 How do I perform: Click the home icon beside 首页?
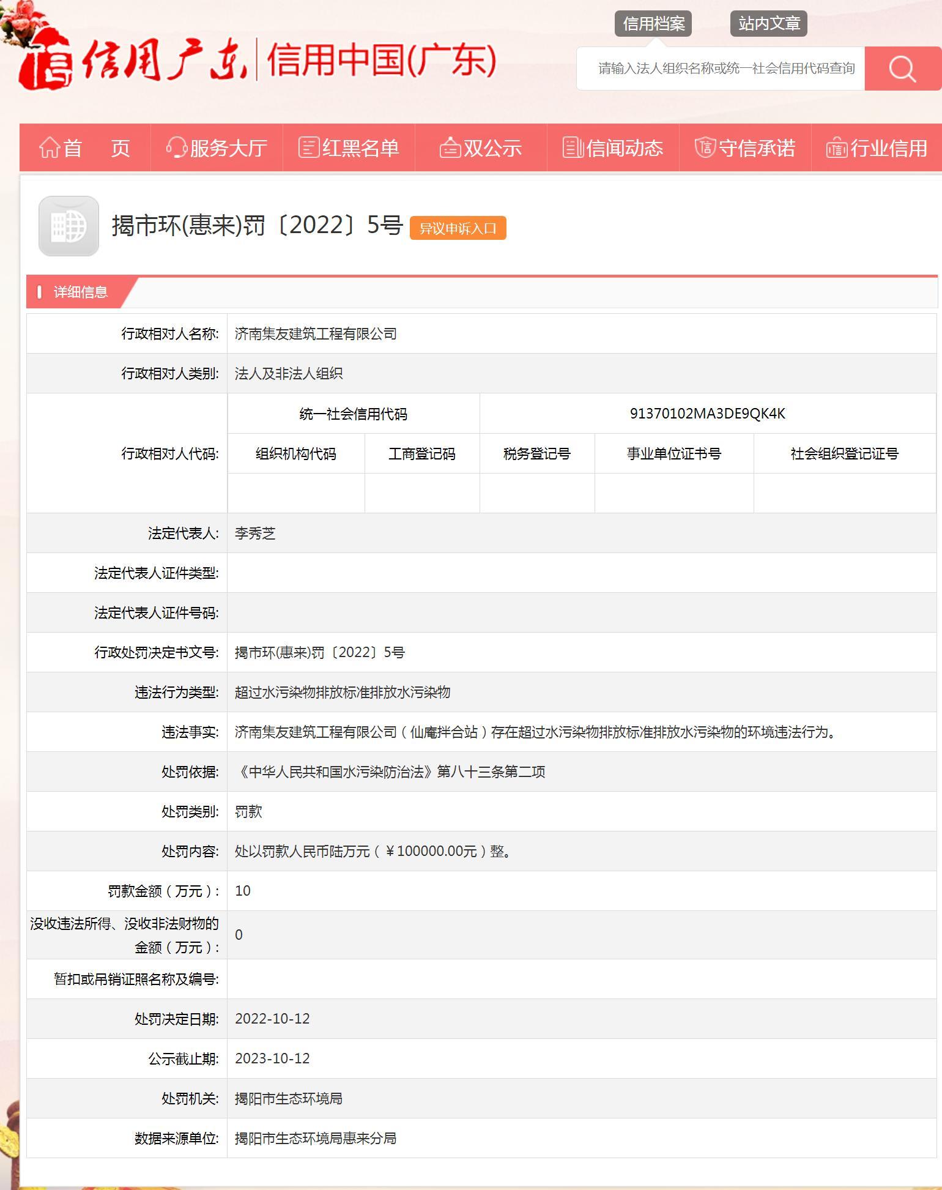(x=50, y=148)
